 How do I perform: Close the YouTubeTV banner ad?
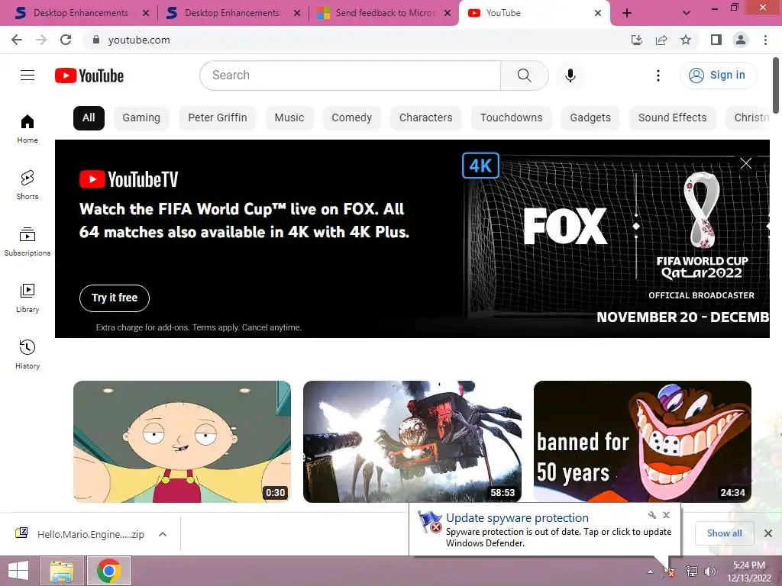[745, 163]
